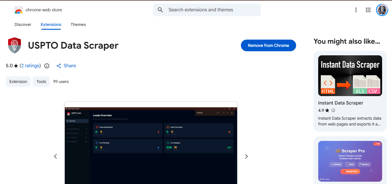
Task: Click the 99 users text
Action: [61, 82]
